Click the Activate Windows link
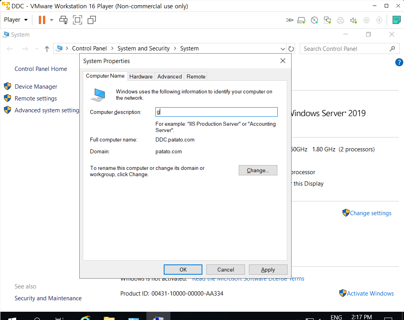Screen dimensions: 404x320 [x=370, y=293]
